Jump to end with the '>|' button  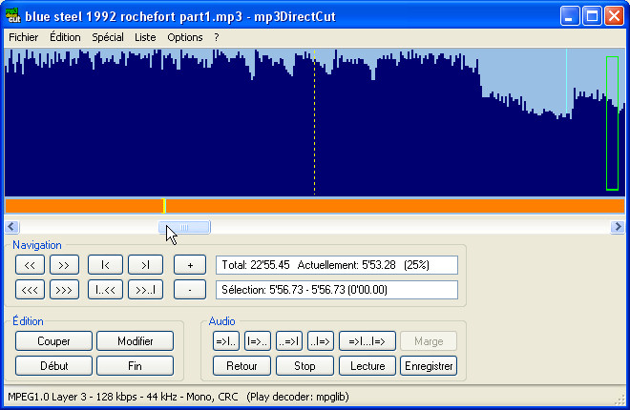pyautogui.click(x=145, y=265)
